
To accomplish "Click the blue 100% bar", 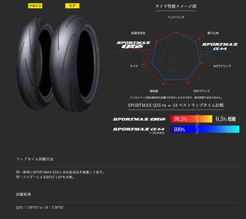I will [205, 129].
